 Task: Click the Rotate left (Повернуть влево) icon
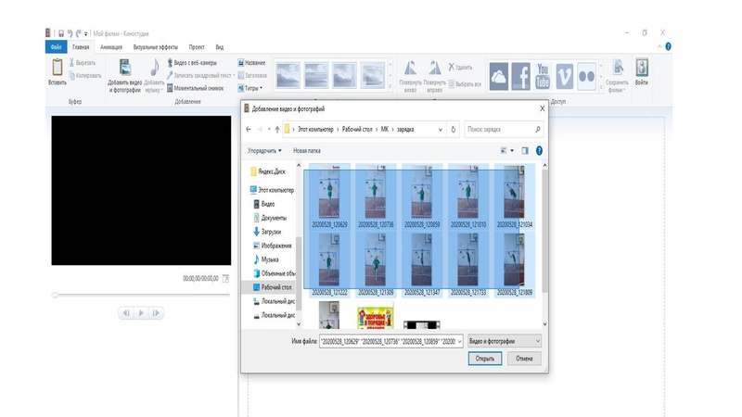pos(410,72)
